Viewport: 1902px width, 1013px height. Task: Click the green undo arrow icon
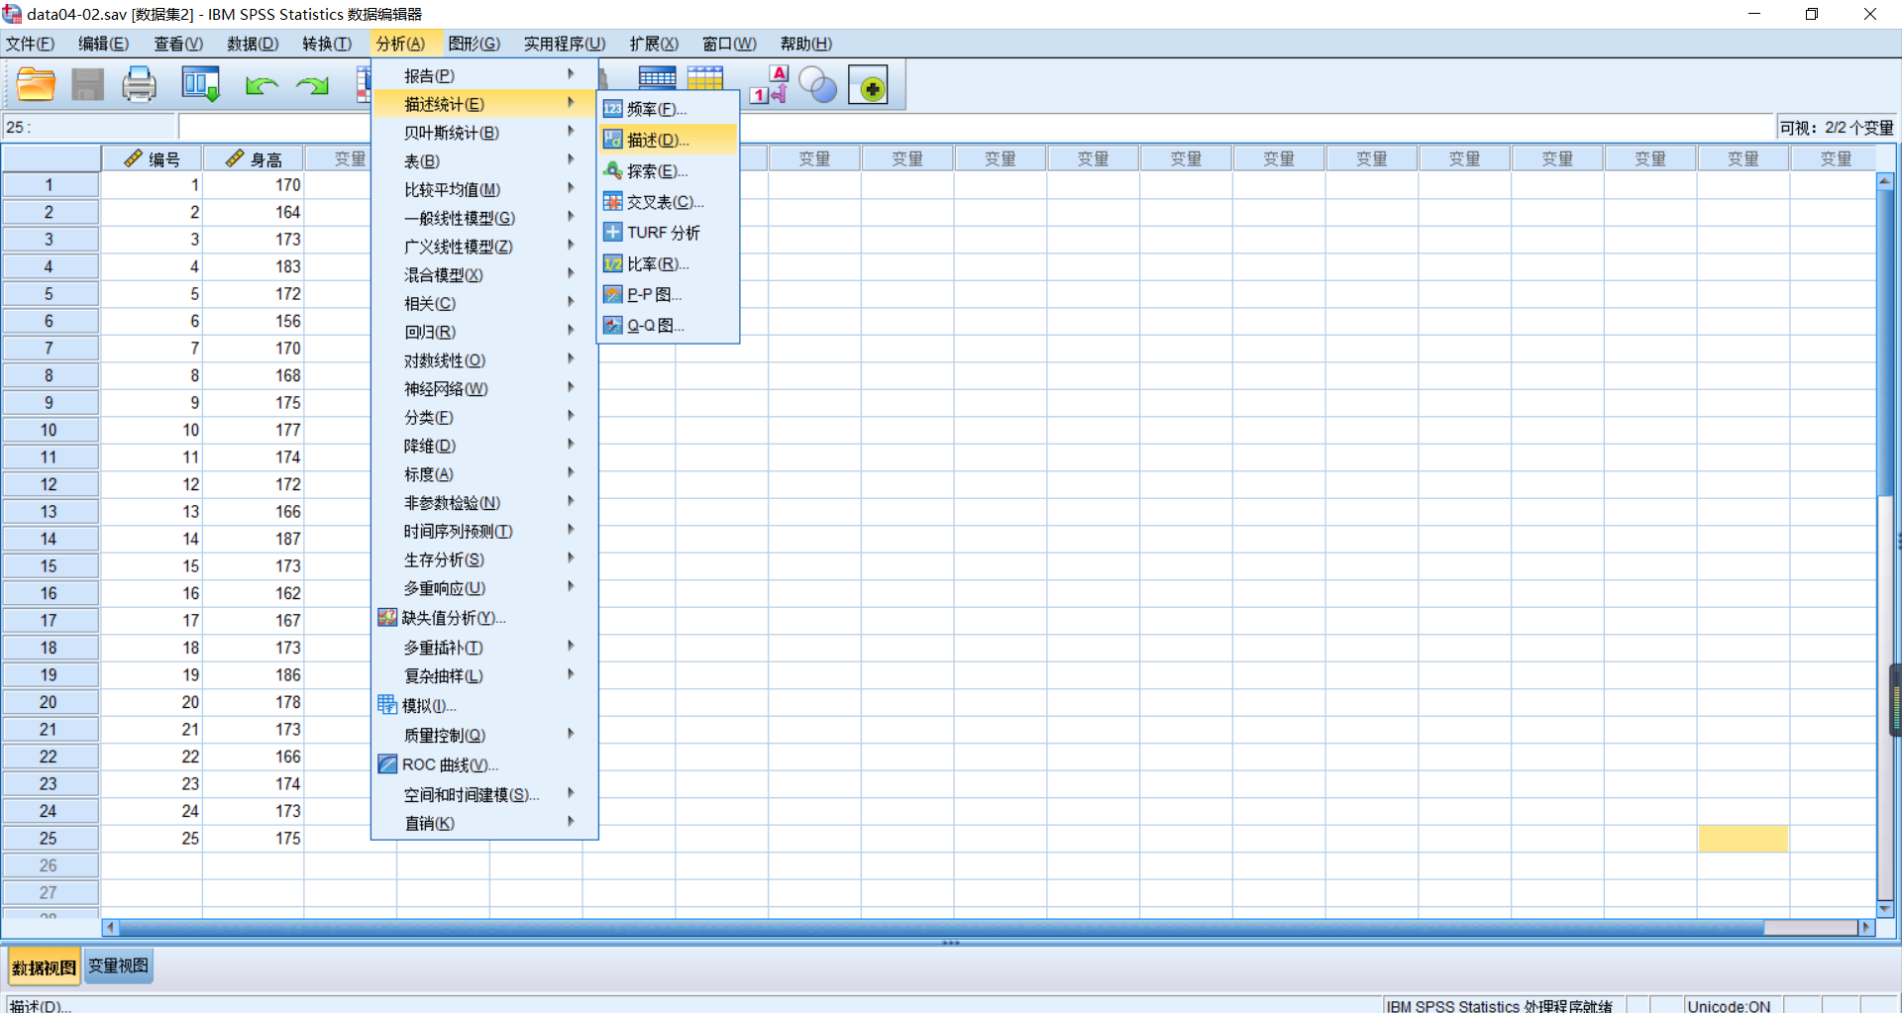click(261, 86)
